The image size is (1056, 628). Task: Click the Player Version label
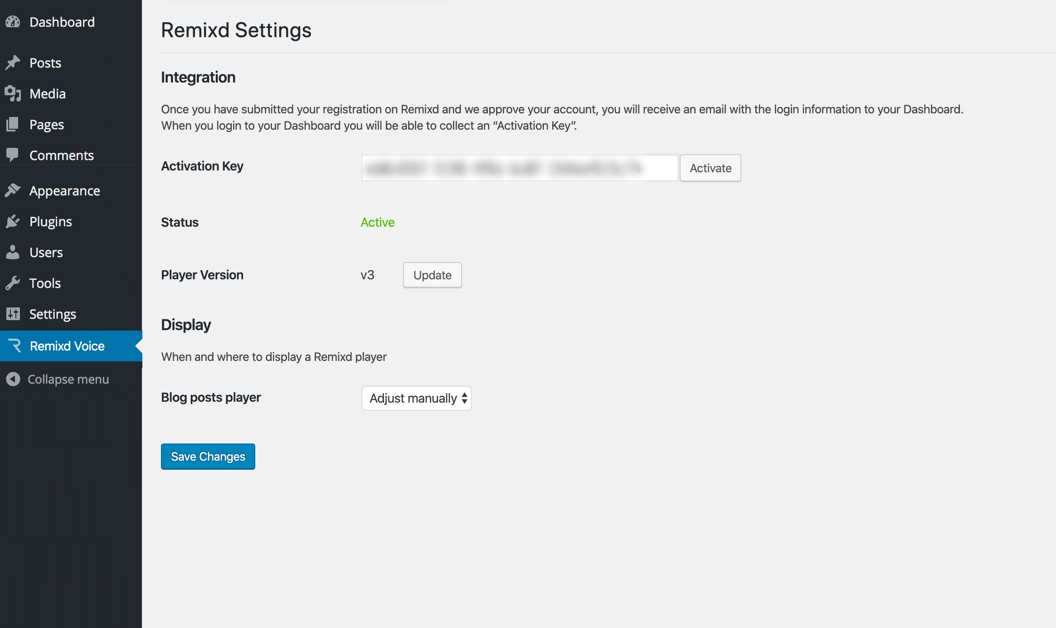[x=202, y=275]
